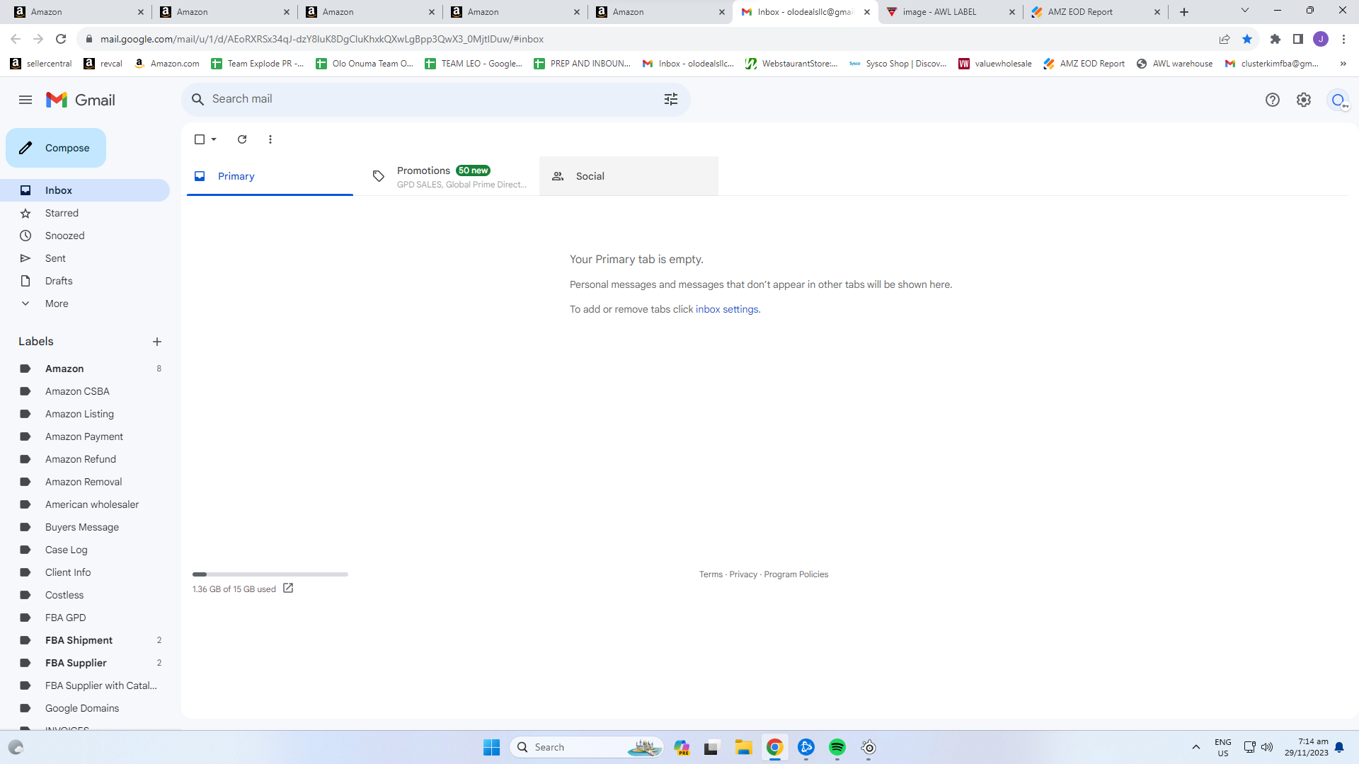The image size is (1359, 764).
Task: Open Chrome three-dot menu
Action: (x=1343, y=39)
